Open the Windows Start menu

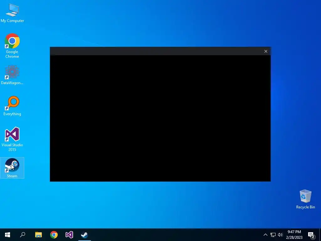(x=8, y=235)
